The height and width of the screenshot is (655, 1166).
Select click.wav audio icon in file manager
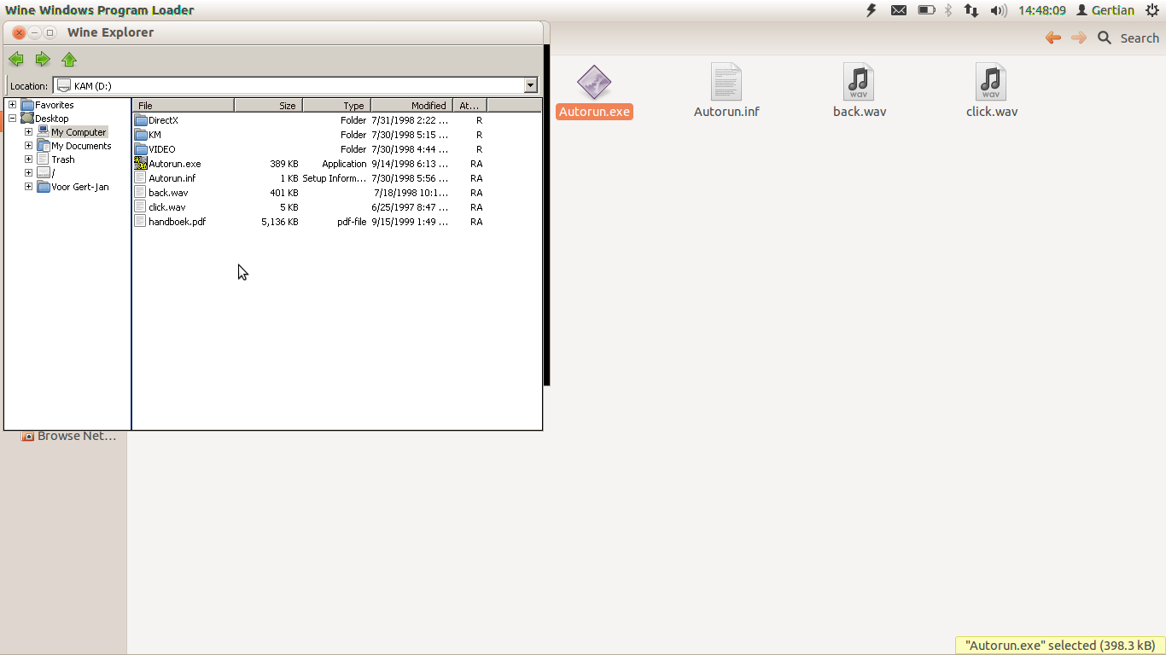click(x=991, y=83)
